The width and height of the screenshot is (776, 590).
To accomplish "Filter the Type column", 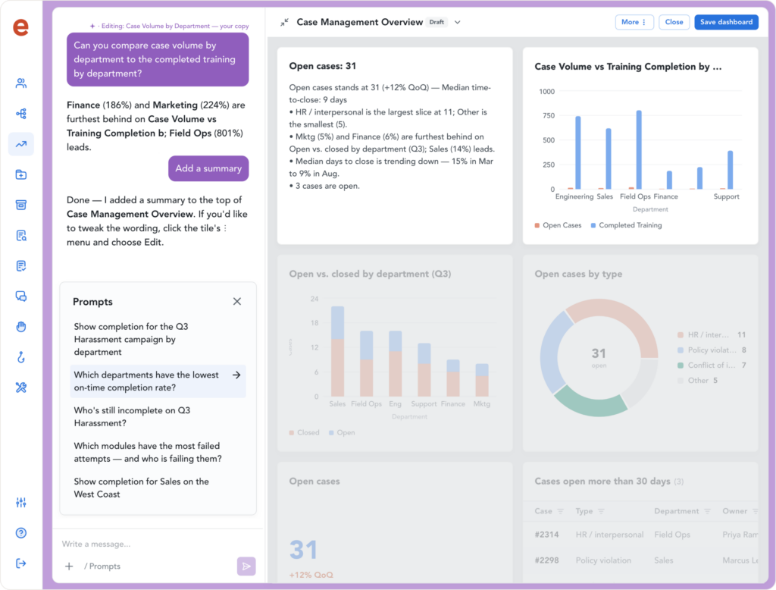I will tap(601, 511).
